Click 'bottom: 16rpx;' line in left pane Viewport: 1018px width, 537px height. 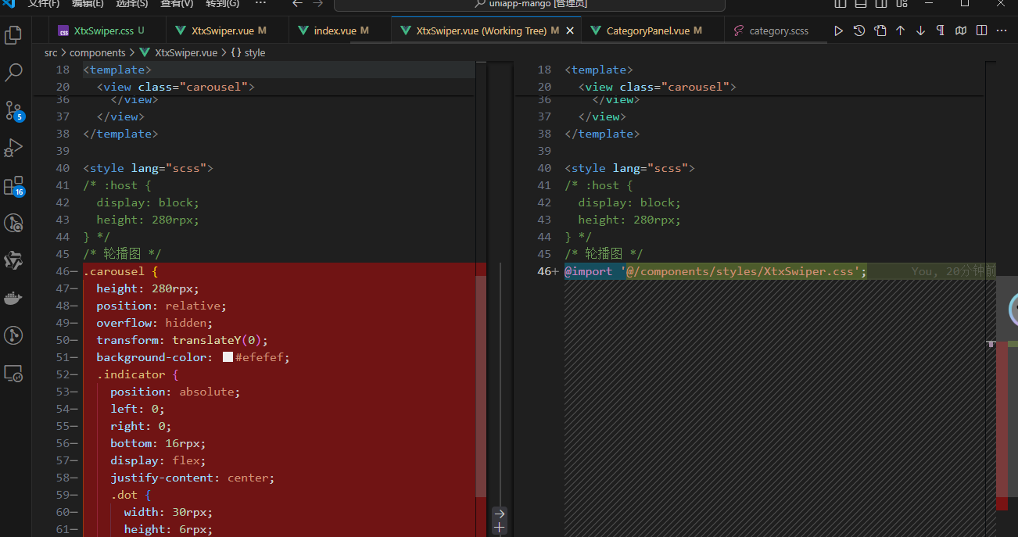point(158,443)
